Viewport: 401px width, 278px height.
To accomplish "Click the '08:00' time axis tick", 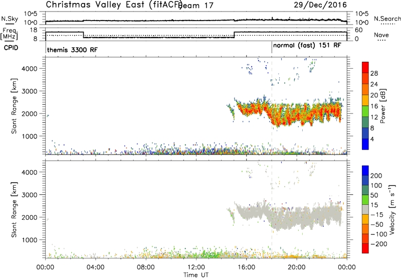I will coord(146,267).
